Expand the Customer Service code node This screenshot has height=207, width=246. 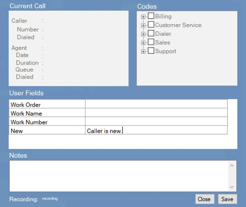[x=143, y=25]
